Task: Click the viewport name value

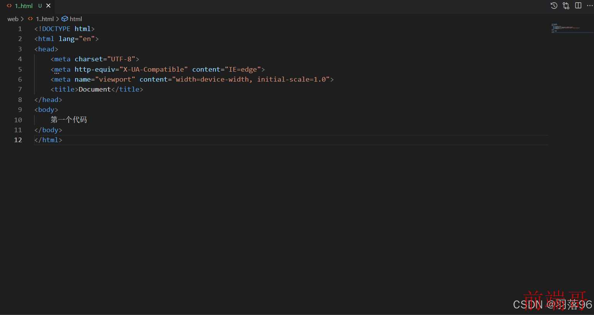Action: tap(115, 79)
